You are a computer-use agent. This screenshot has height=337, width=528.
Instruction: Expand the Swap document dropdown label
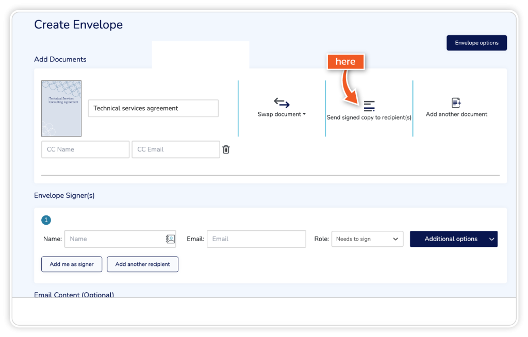[x=282, y=114]
